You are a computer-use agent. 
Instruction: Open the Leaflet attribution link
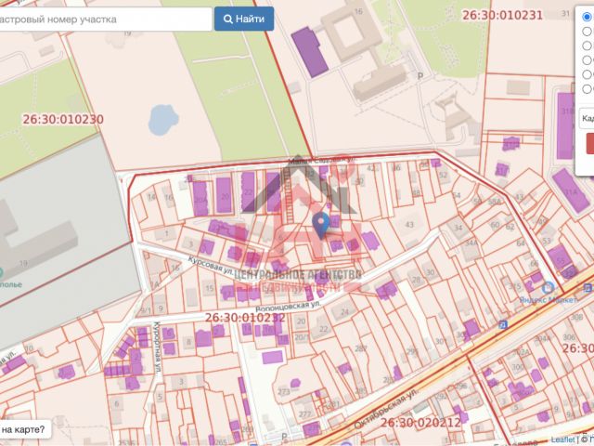tap(562, 439)
